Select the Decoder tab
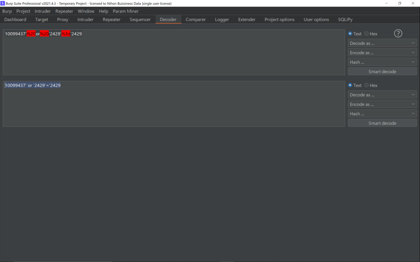Screen dimensions: 420x262 [x=168, y=20]
